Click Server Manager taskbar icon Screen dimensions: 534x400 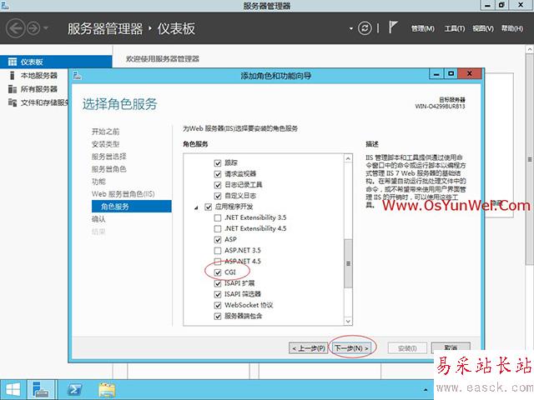[x=41, y=390]
